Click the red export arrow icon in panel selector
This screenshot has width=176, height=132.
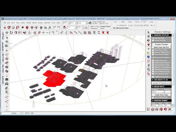(x=148, y=73)
